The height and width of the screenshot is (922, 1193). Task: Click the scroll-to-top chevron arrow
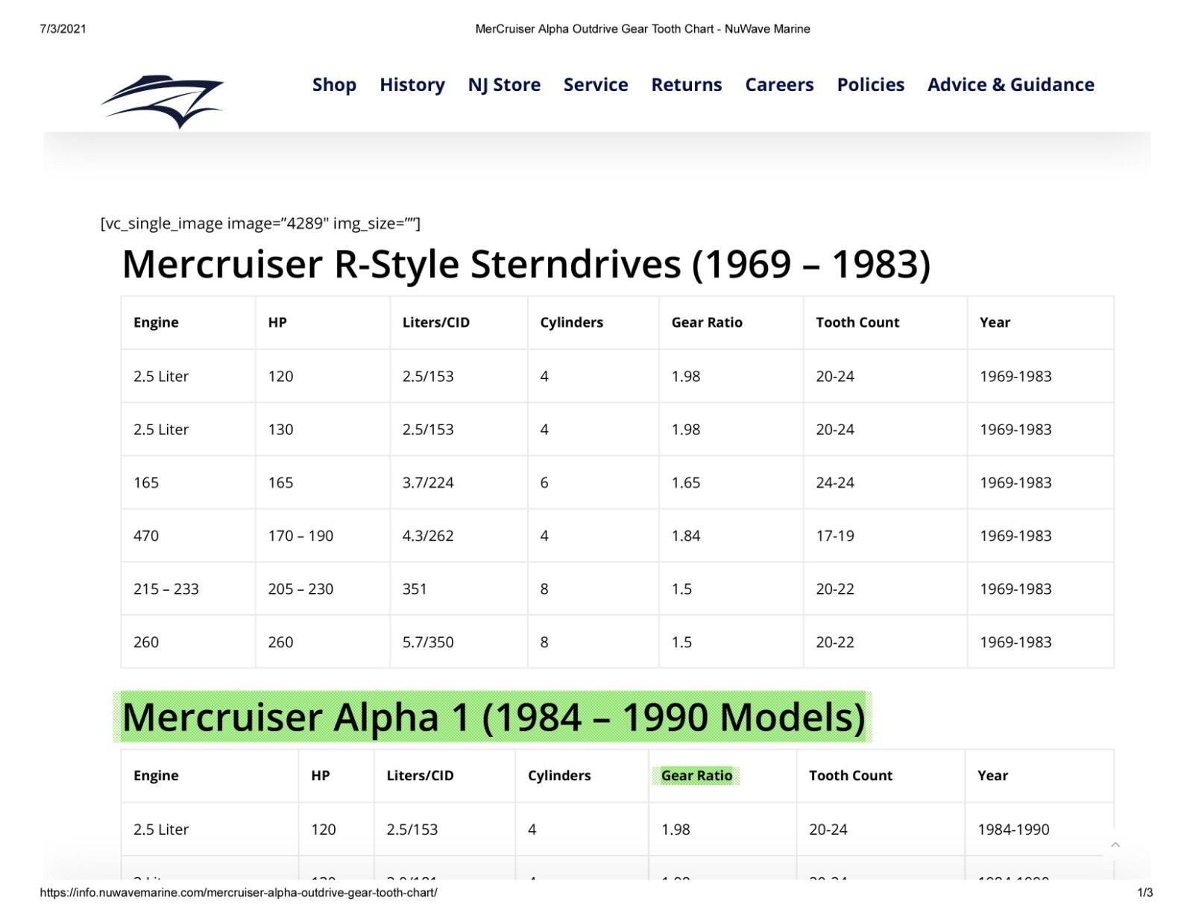click(1116, 844)
